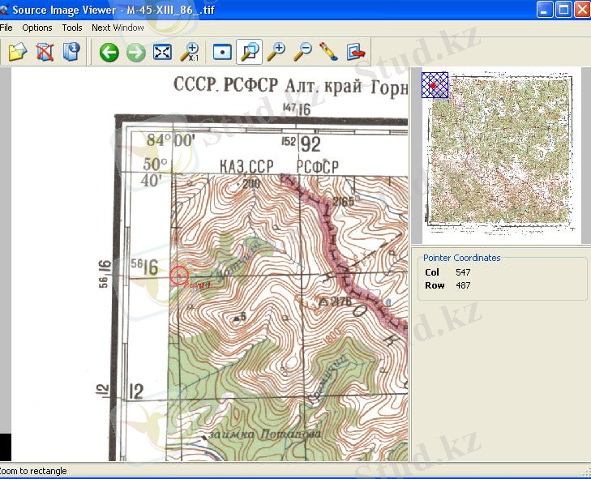Image resolution: width=591 pixels, height=479 pixels.
Task: Go to next view with green right arrow
Action: 135,53
